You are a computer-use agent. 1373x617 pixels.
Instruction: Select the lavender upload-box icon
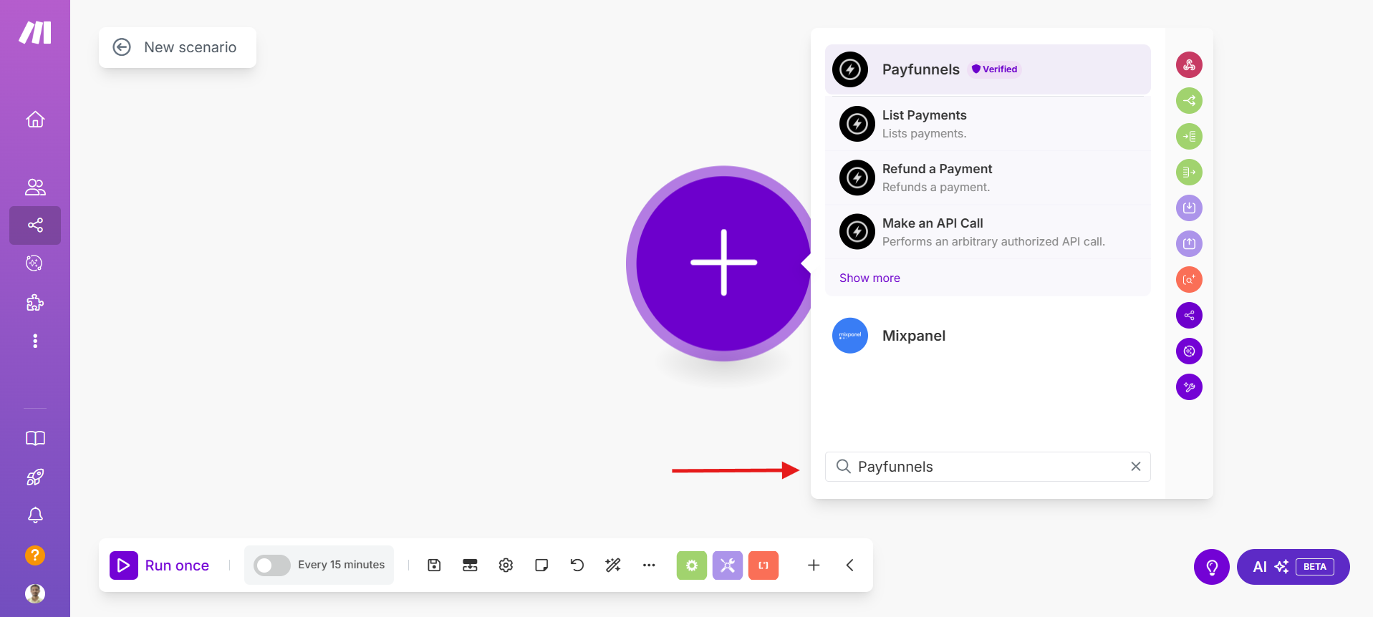tap(1189, 244)
